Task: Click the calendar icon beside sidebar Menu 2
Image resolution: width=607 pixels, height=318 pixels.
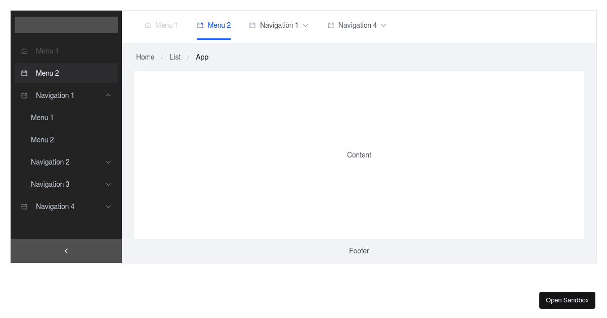Action: [x=24, y=73]
